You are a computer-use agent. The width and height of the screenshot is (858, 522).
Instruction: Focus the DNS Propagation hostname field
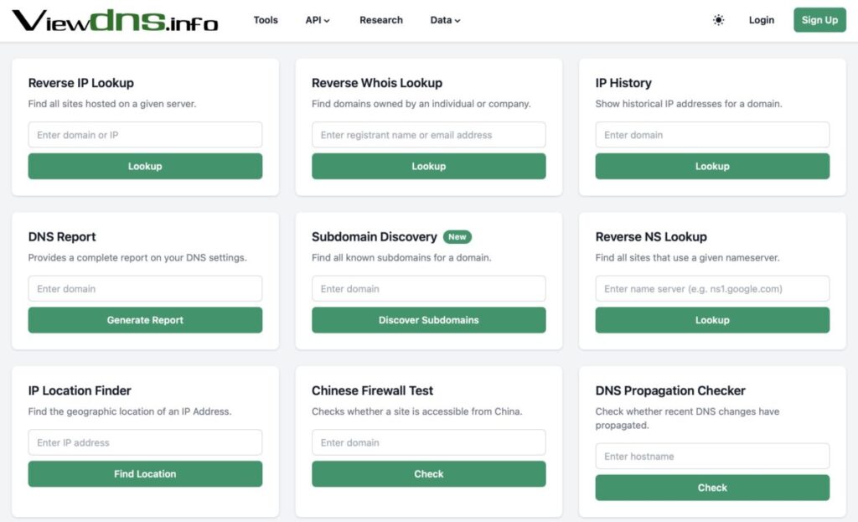coord(712,457)
